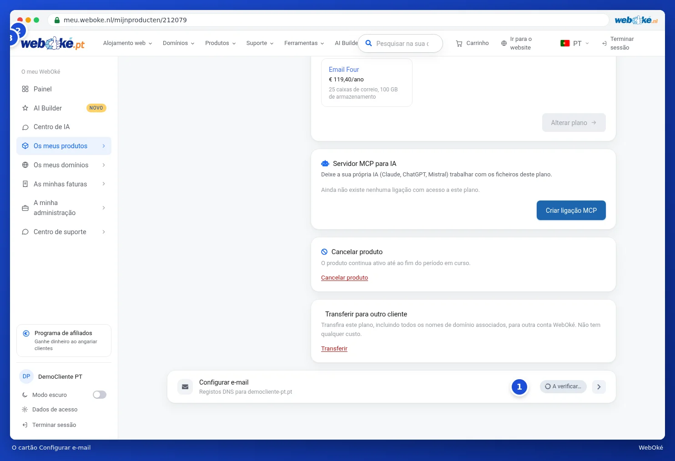675x461 pixels.
Task: Click the AI Builder star icon
Action: (25, 108)
